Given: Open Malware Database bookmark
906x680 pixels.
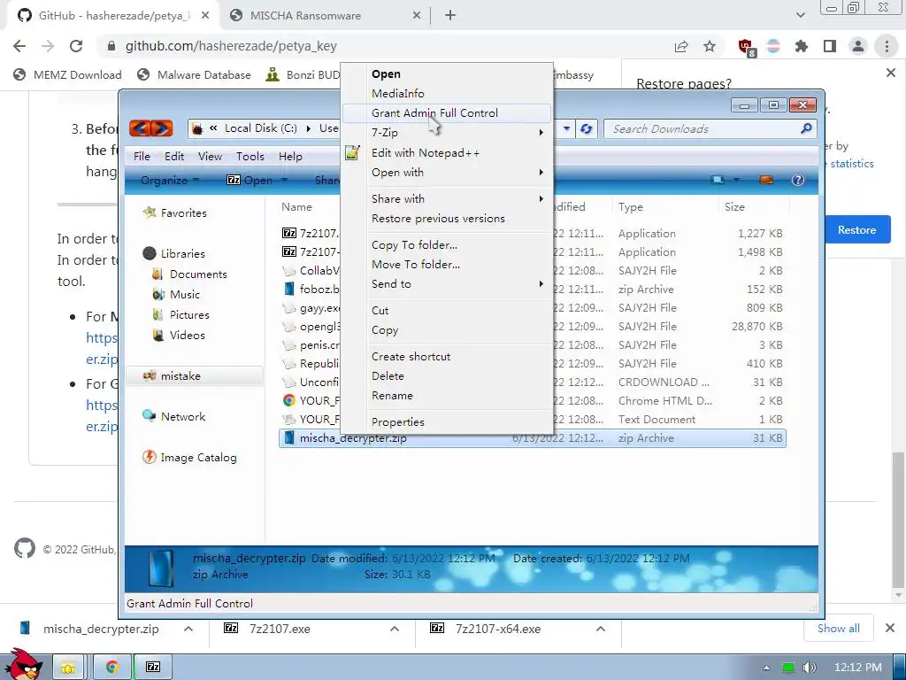Looking at the screenshot, I should (x=194, y=75).
